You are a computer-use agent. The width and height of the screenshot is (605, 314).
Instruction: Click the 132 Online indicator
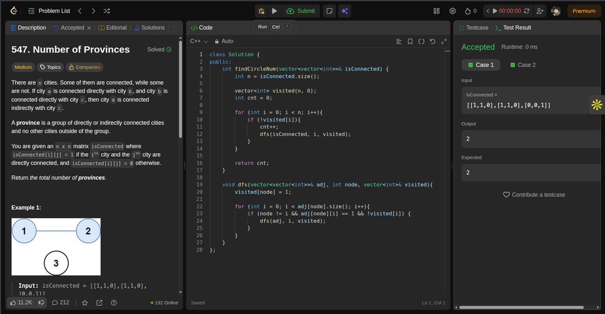(164, 303)
